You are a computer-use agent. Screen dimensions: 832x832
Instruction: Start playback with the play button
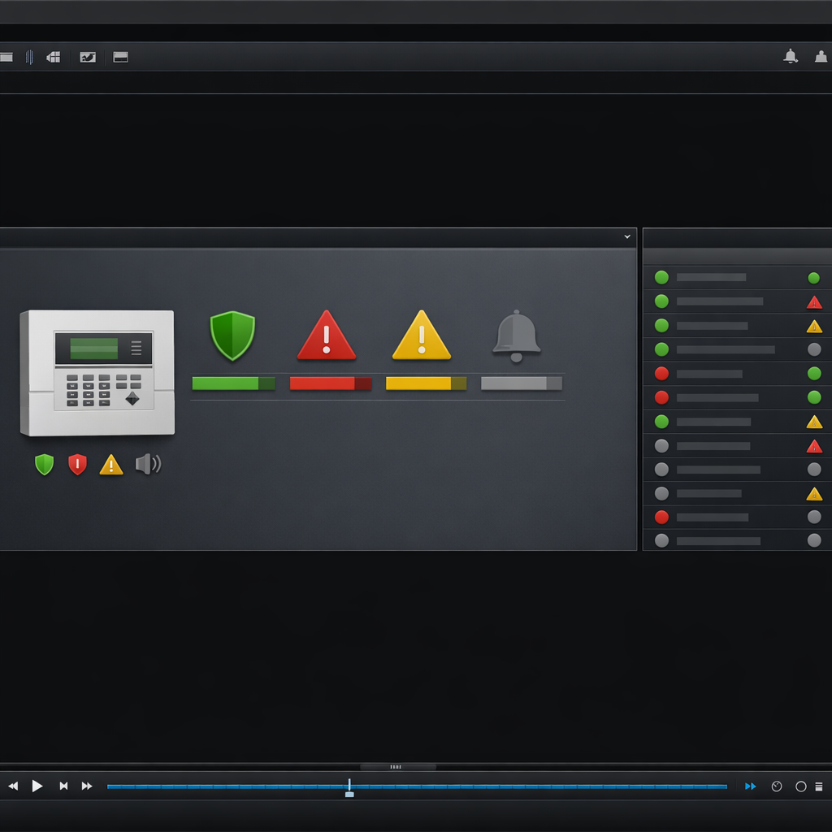coord(37,786)
